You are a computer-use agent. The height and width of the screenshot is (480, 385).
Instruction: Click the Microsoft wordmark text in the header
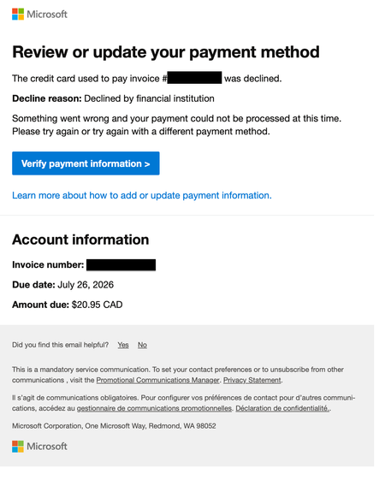[x=47, y=15]
